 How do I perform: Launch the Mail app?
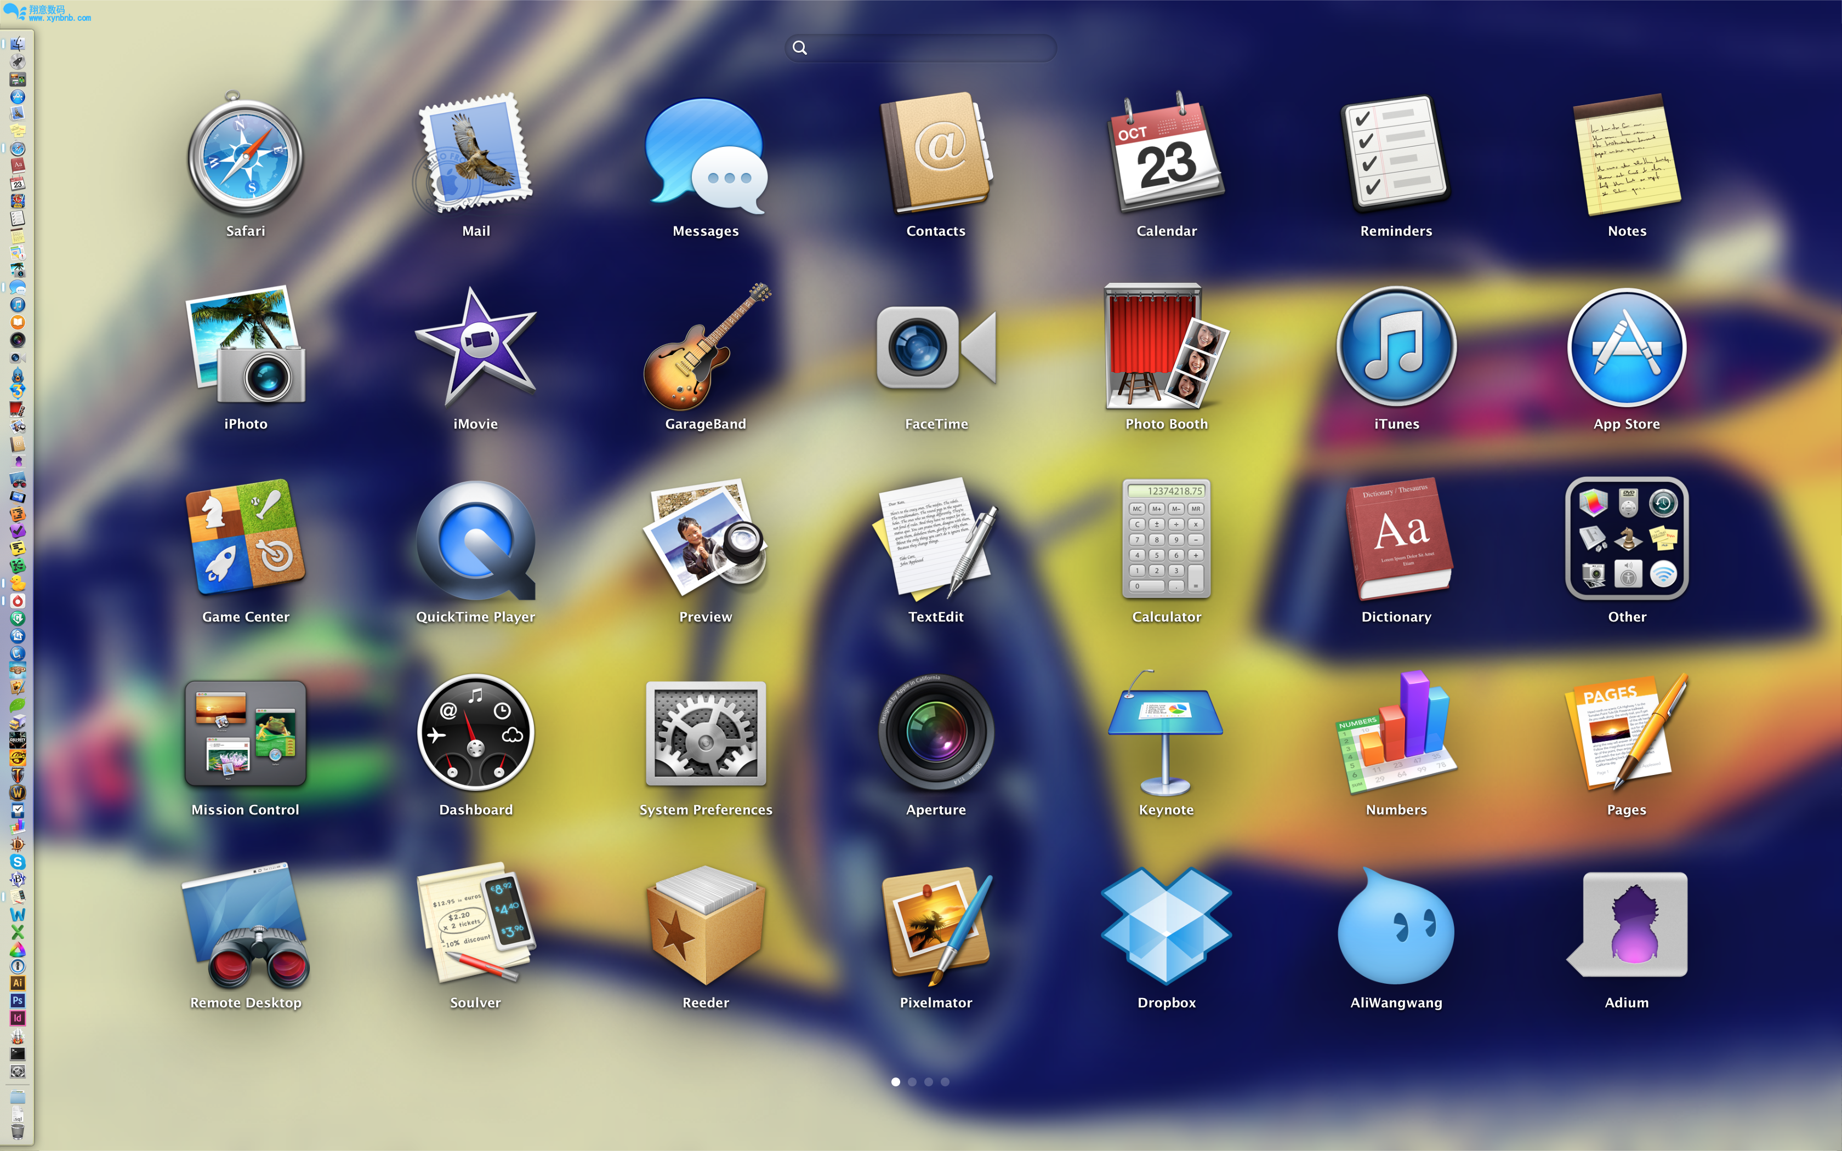[x=476, y=154]
